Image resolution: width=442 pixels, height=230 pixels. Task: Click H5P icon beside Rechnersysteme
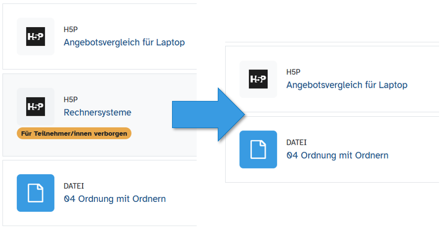pos(35,106)
